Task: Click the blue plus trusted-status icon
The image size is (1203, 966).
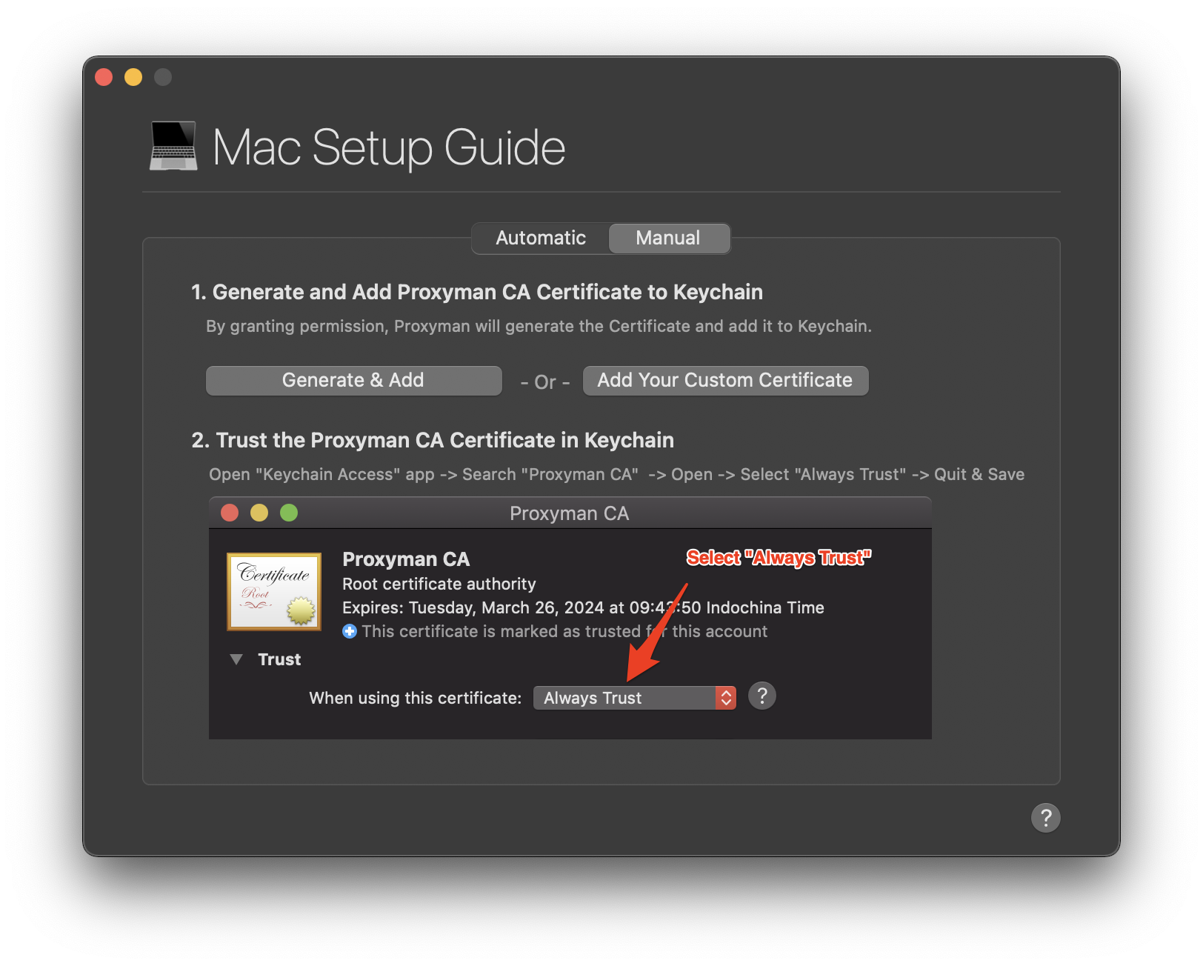Action: pyautogui.click(x=350, y=631)
